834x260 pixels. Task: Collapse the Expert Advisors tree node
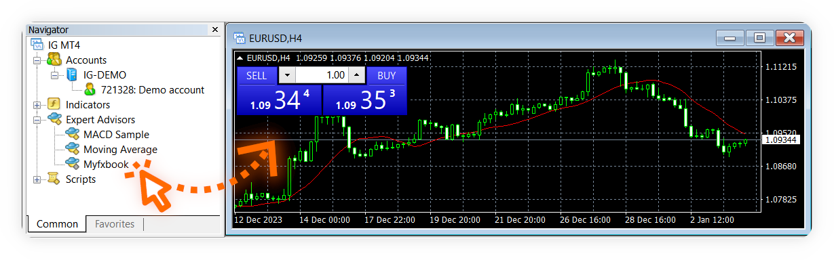click(37, 120)
